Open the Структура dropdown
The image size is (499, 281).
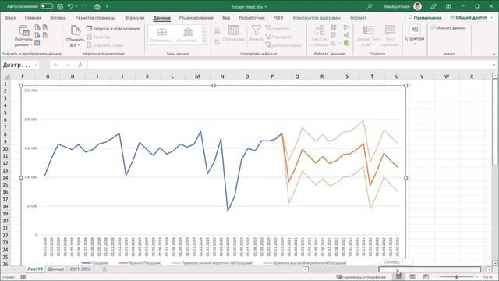pyautogui.click(x=415, y=35)
